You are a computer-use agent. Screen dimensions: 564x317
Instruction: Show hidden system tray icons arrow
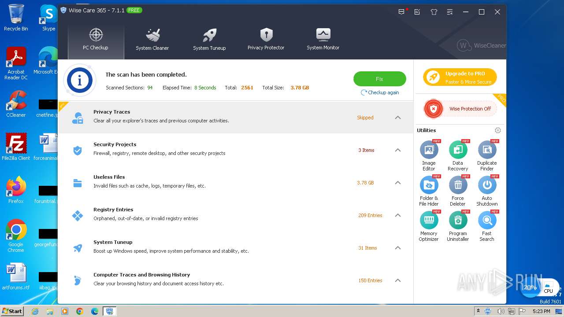478,311
